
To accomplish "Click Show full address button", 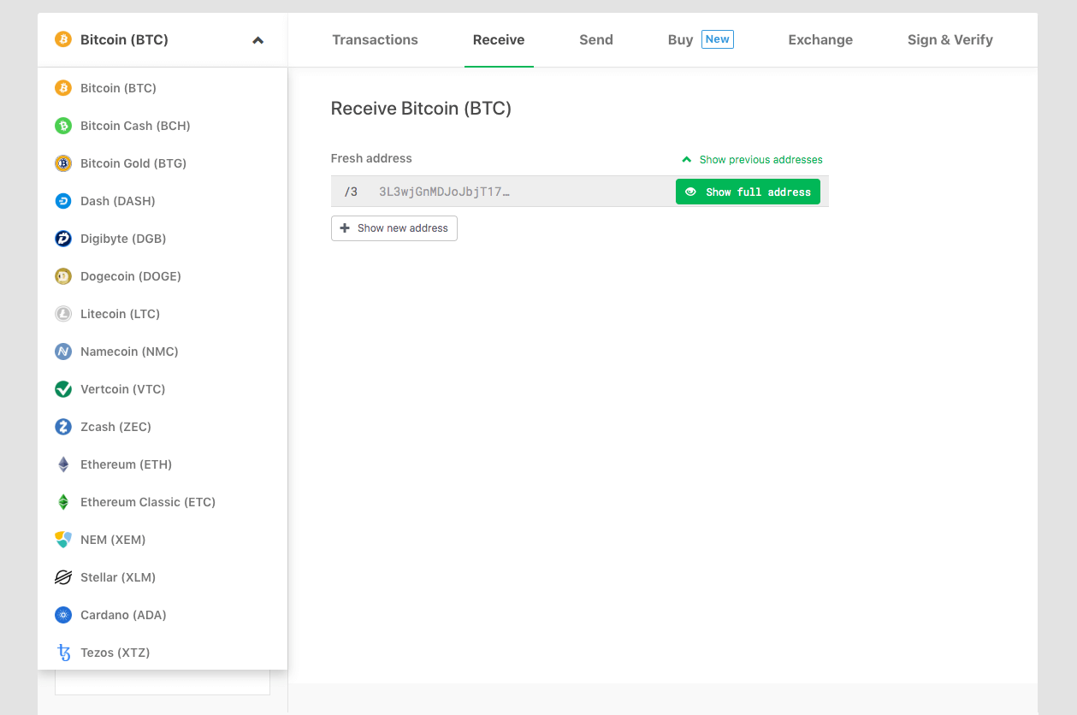I will (748, 192).
